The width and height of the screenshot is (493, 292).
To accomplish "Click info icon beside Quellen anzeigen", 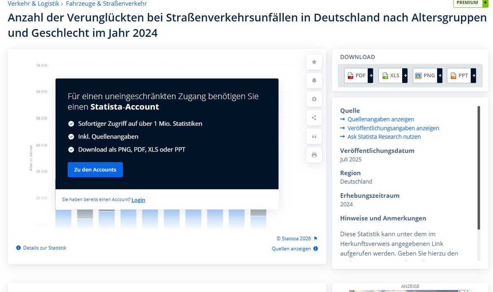I will 316,249.
